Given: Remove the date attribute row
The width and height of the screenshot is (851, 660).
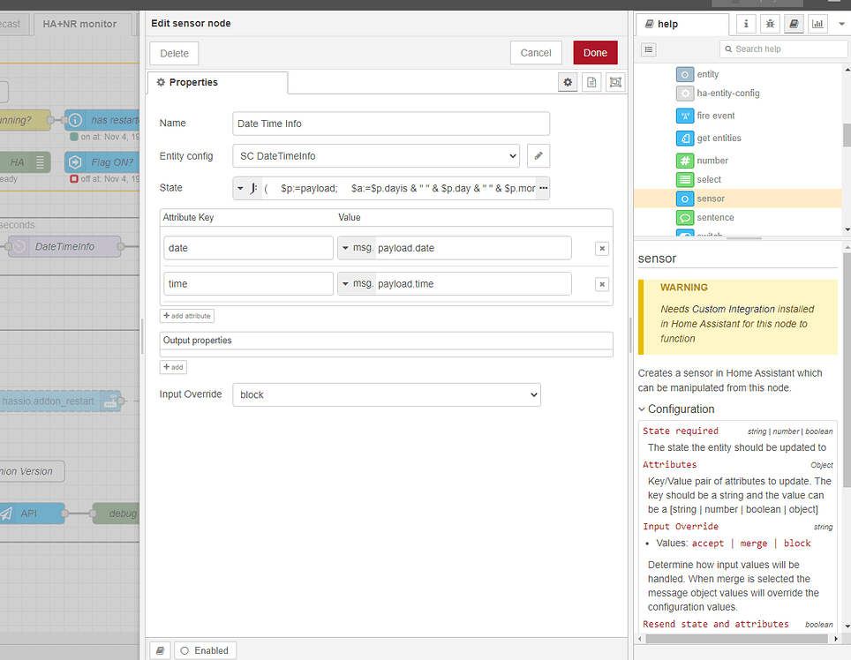Looking at the screenshot, I should (601, 248).
